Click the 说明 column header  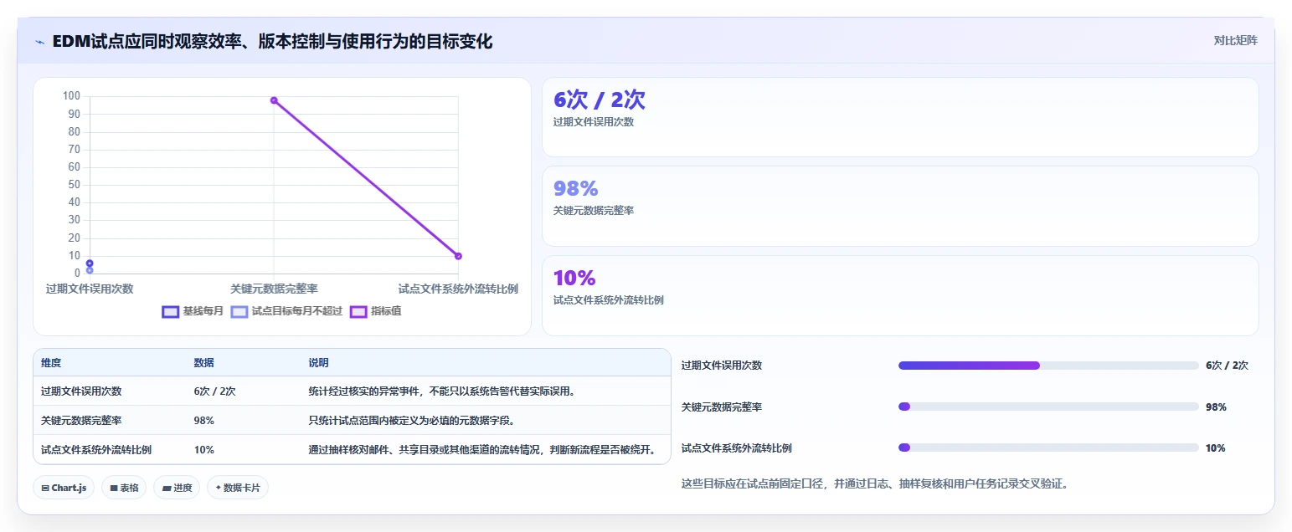[318, 363]
